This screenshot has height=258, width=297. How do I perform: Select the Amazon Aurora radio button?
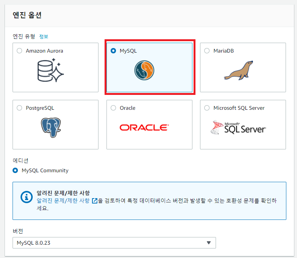point(19,51)
